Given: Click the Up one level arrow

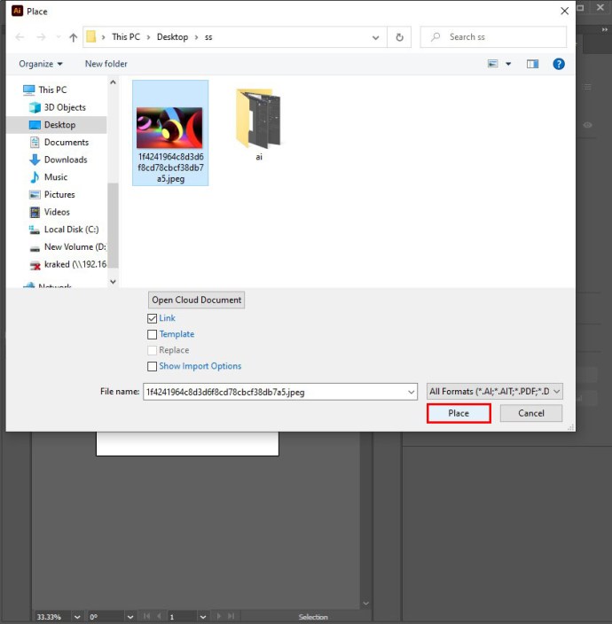Looking at the screenshot, I should (x=73, y=37).
